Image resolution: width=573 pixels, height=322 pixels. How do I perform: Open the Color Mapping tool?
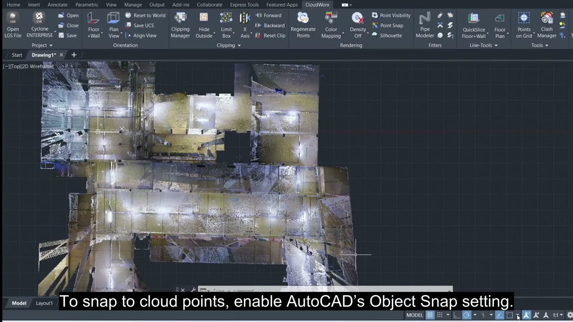[331, 25]
